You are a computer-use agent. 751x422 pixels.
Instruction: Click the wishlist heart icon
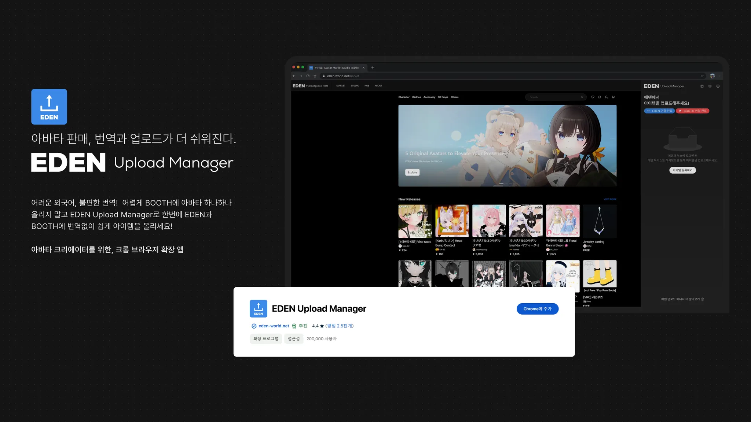[593, 97]
